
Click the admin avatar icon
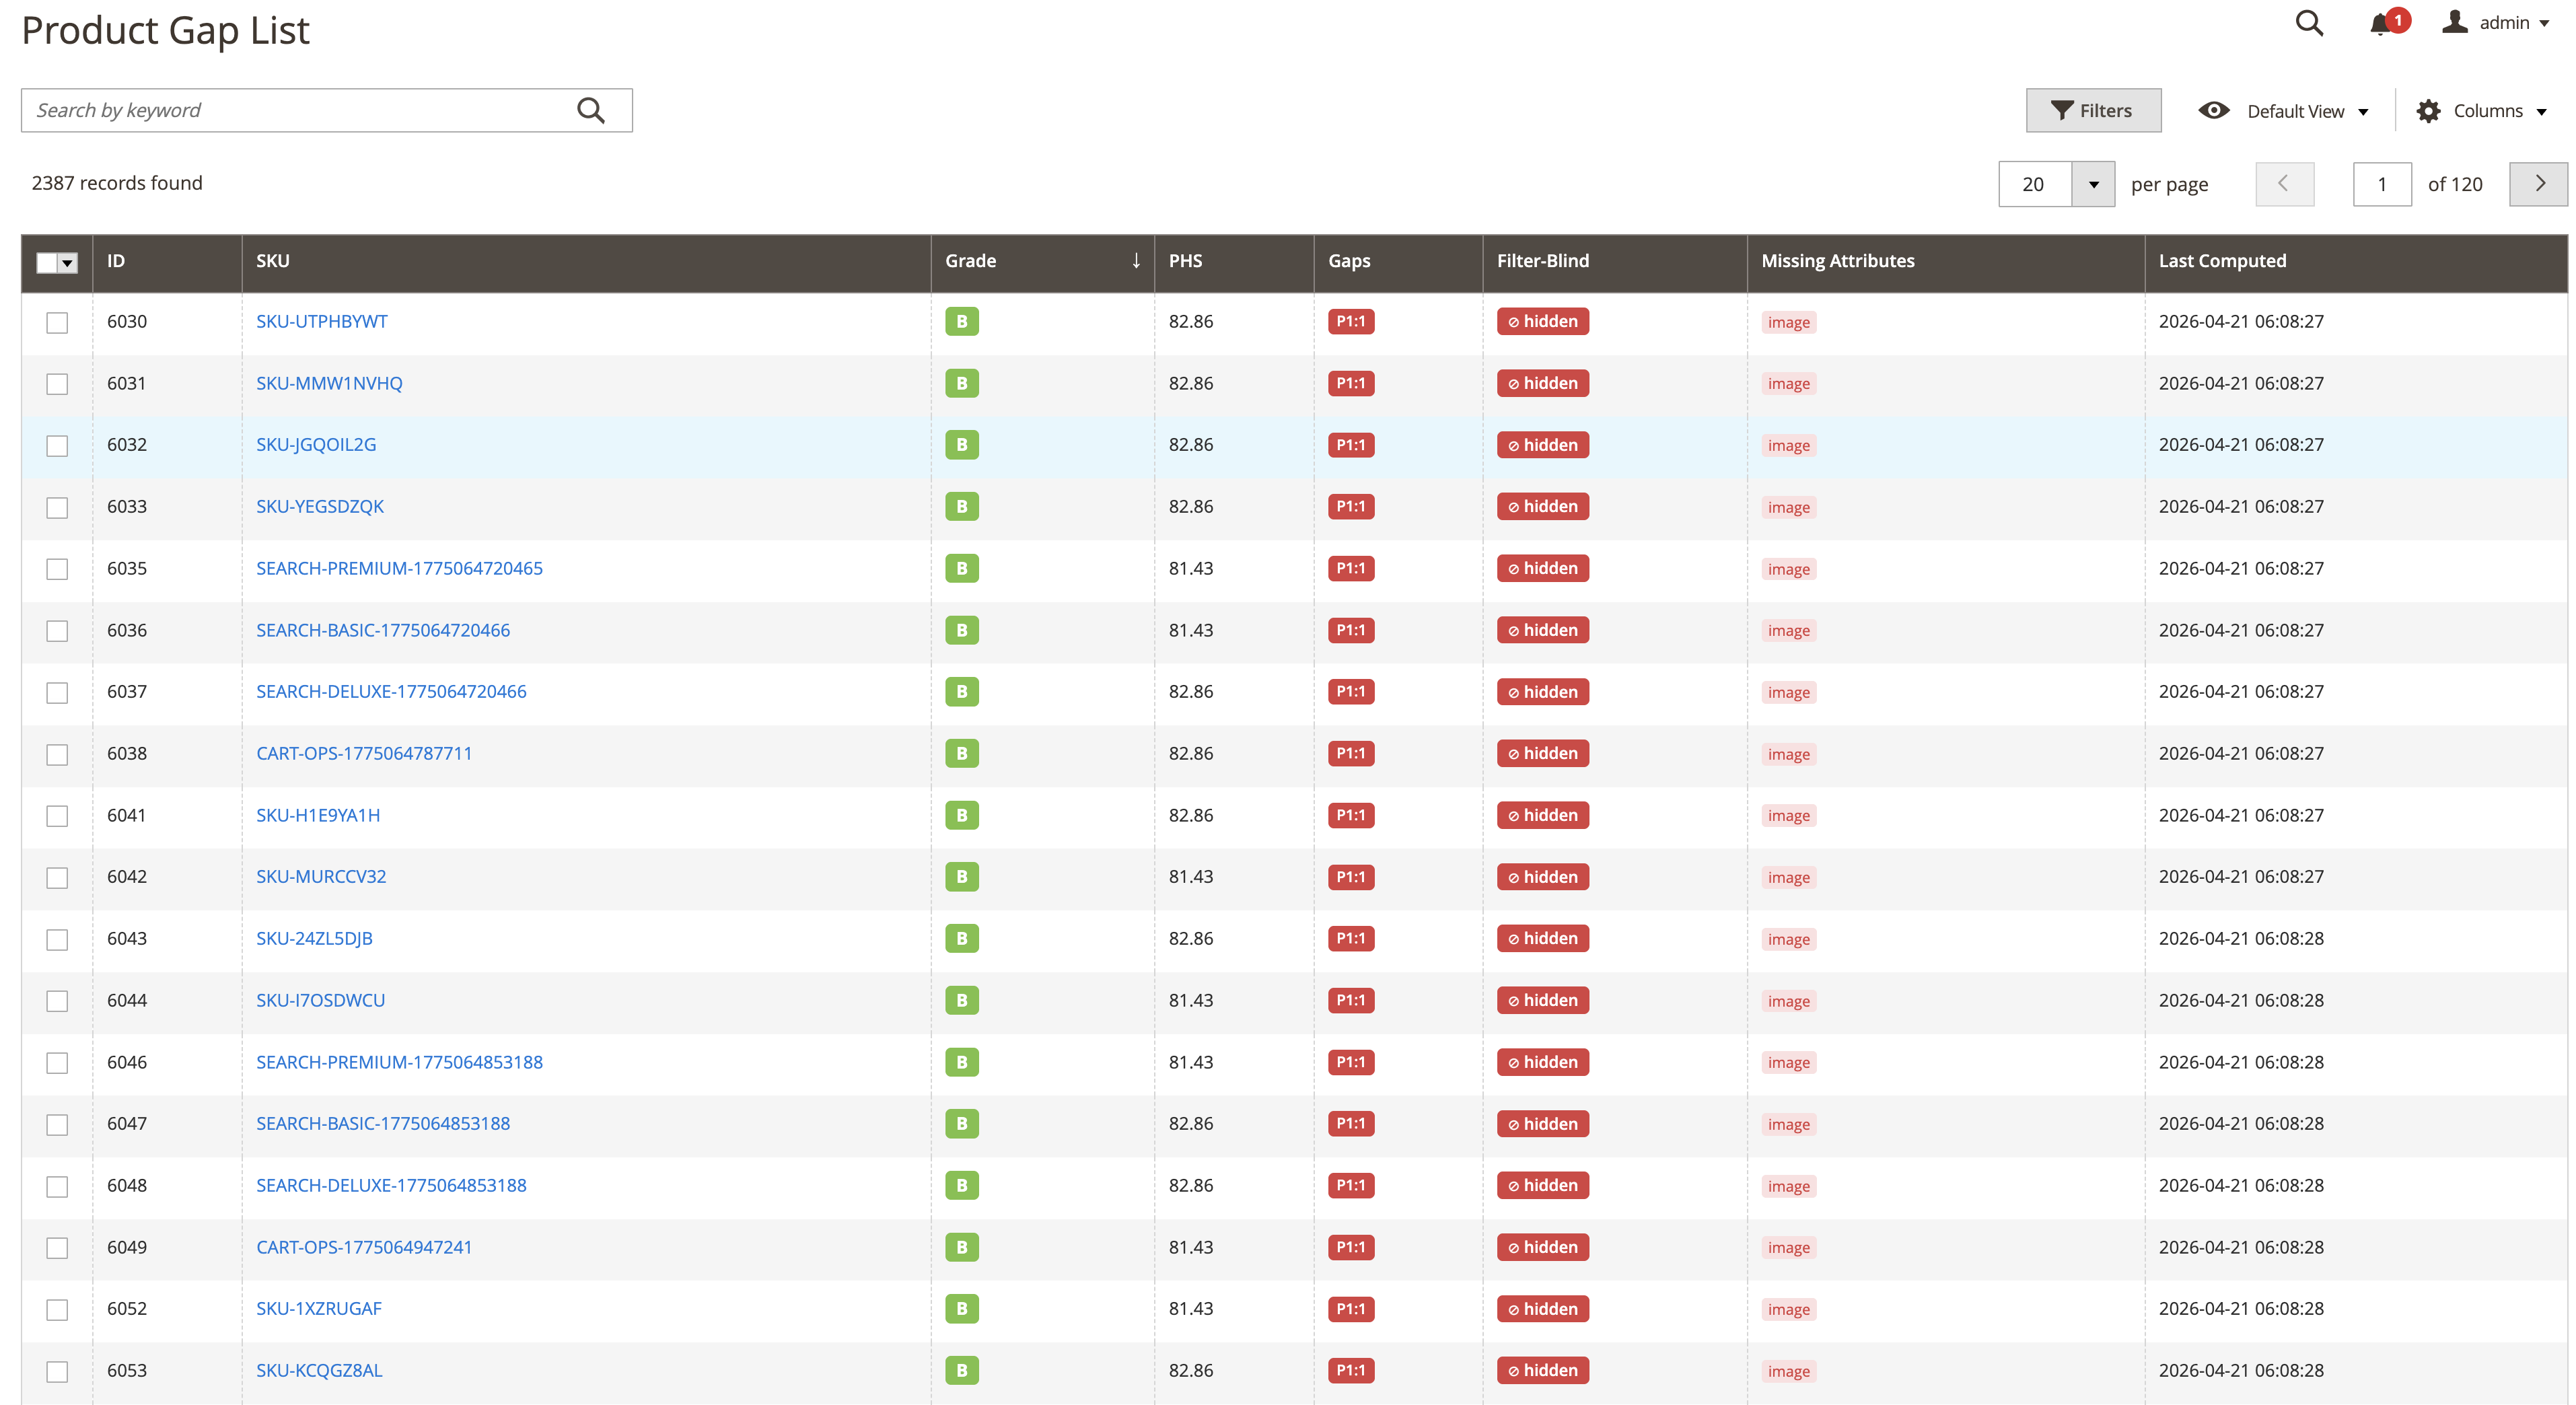[x=2455, y=22]
